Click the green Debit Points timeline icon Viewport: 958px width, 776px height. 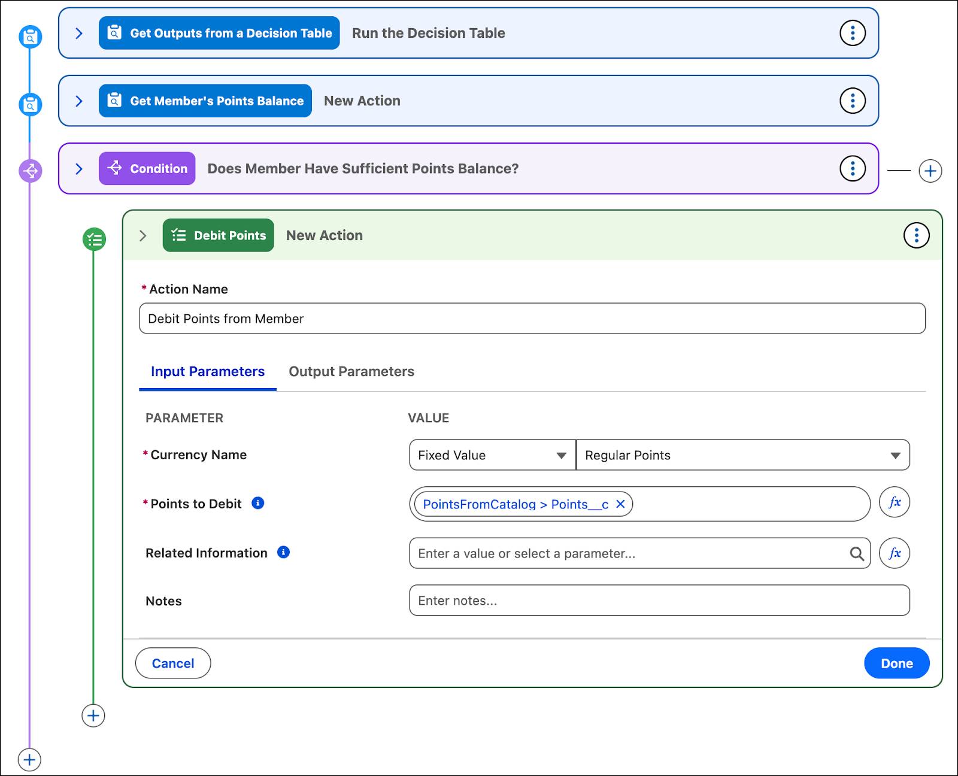tap(94, 240)
